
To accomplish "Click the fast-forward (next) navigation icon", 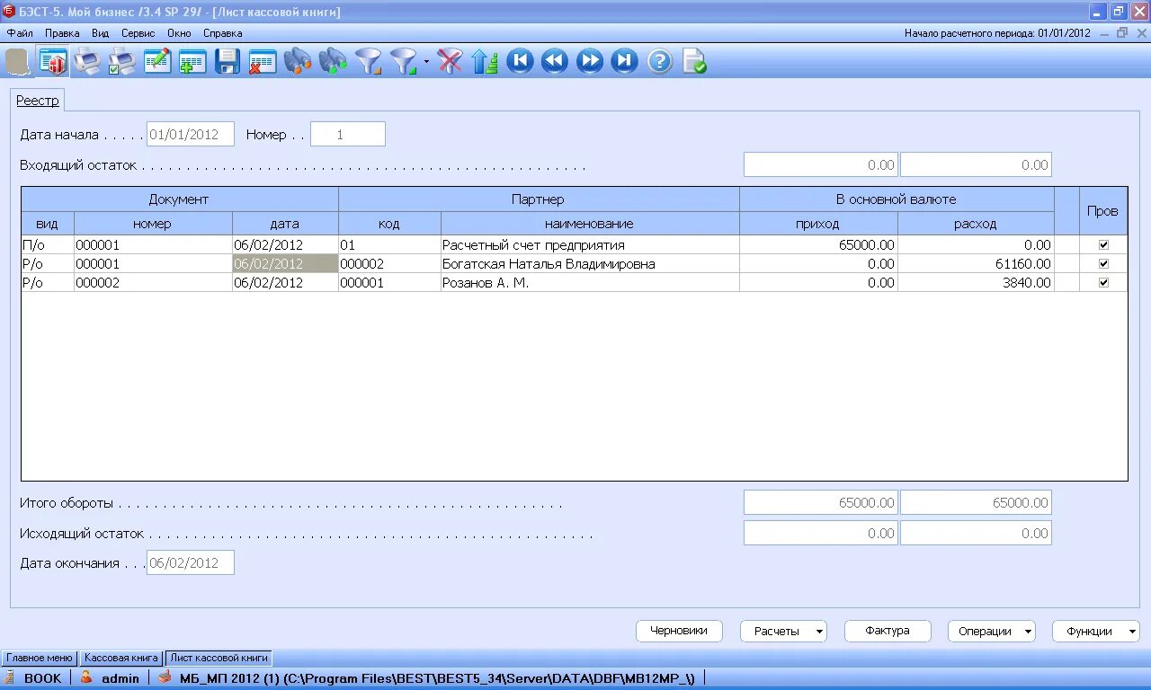I will click(590, 62).
